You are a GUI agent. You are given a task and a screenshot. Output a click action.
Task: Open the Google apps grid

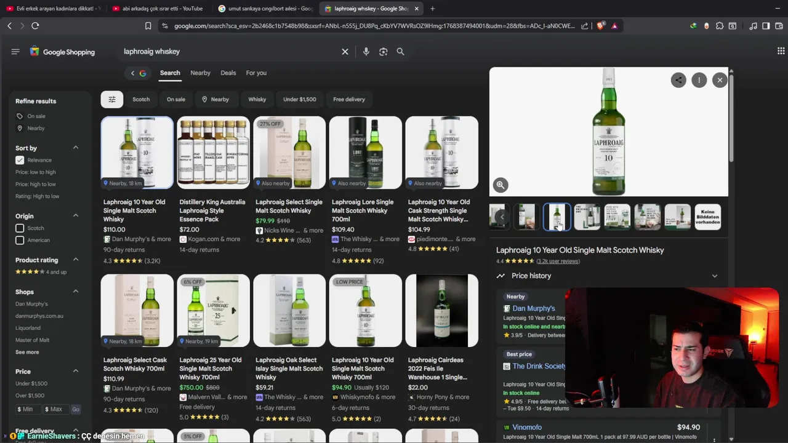pos(781,52)
